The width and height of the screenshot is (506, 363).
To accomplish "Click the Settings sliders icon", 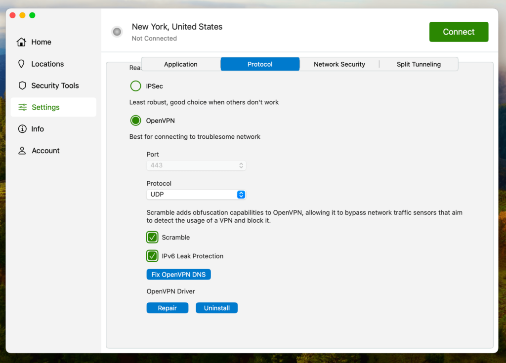I will pyautogui.click(x=22, y=107).
